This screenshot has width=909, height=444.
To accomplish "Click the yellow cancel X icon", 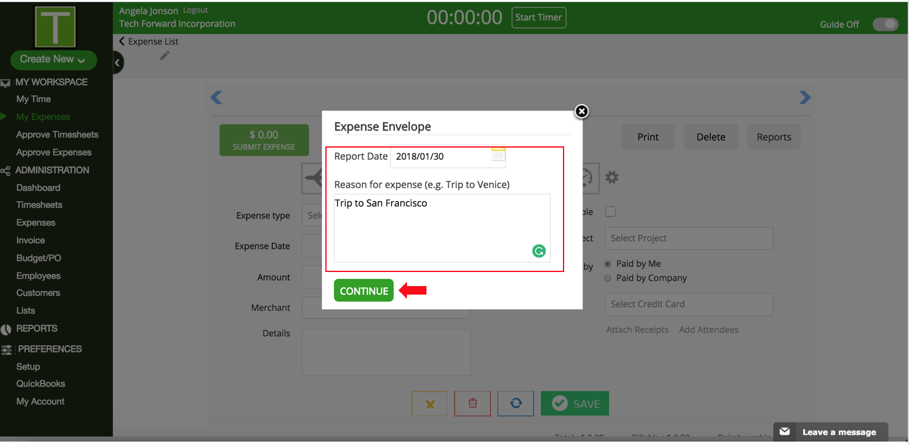I will coord(430,404).
